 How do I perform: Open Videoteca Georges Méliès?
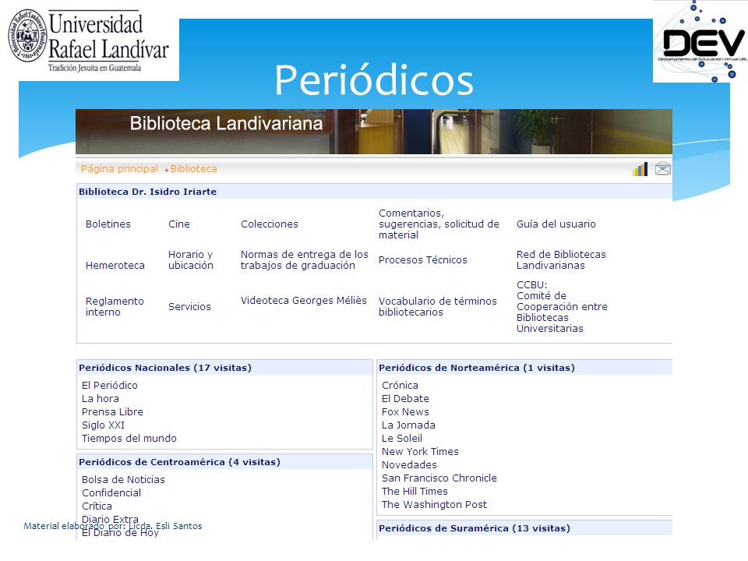pyautogui.click(x=303, y=301)
